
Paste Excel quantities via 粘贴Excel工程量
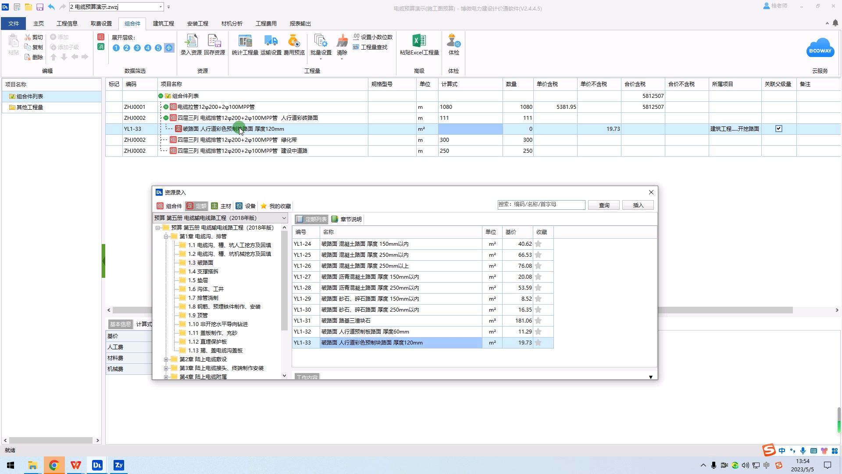click(419, 45)
